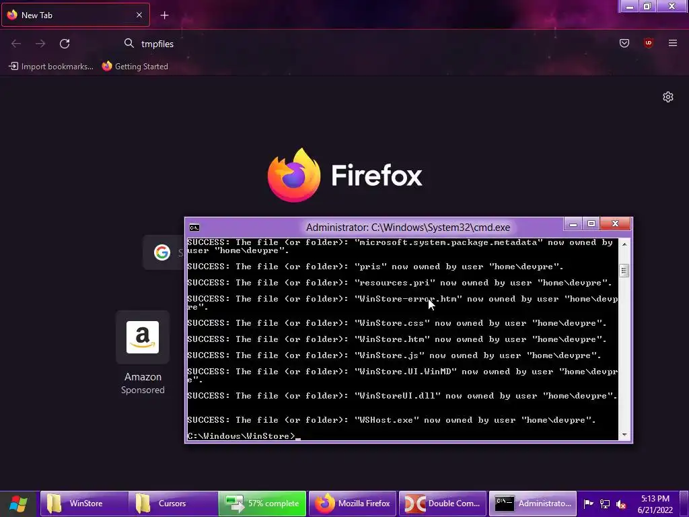689x517 pixels.
Task: Click the cmd scrollbar down arrow
Action: (624, 435)
